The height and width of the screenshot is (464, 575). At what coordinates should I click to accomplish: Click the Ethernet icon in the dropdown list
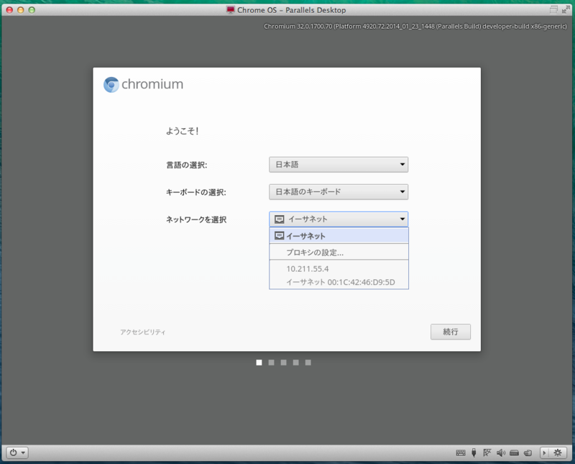[280, 236]
